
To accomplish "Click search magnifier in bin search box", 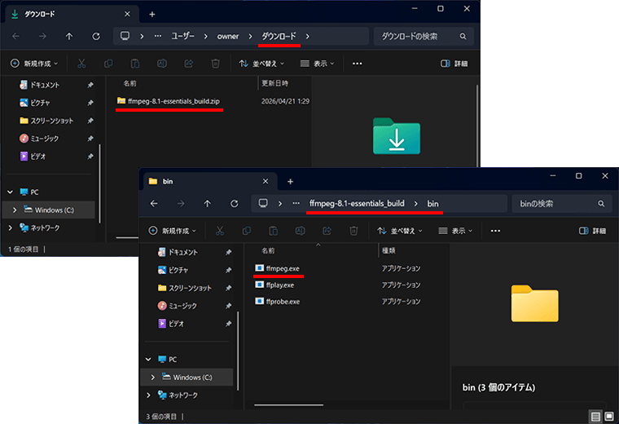I will point(601,204).
